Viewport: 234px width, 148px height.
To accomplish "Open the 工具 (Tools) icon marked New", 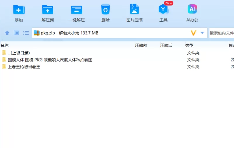I will pyautogui.click(x=163, y=10).
